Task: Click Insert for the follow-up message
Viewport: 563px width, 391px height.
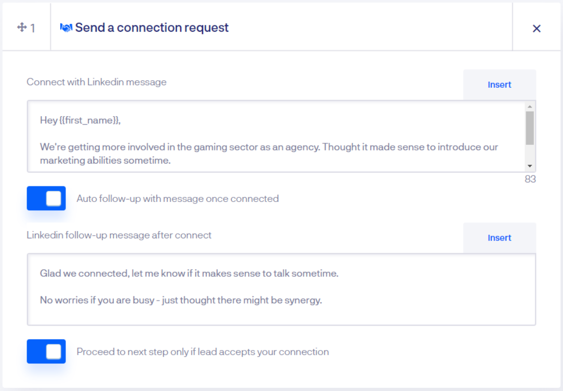Action: point(499,238)
